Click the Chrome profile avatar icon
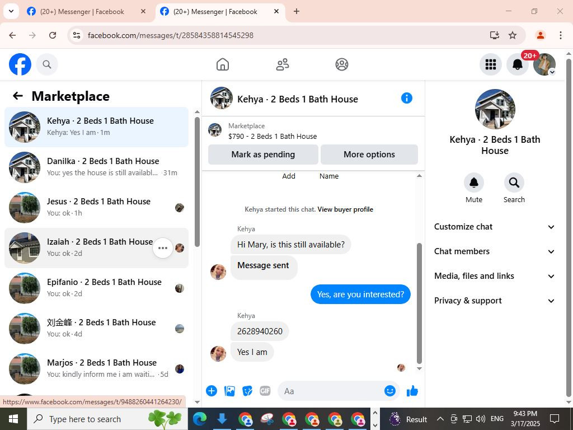 [540, 35]
